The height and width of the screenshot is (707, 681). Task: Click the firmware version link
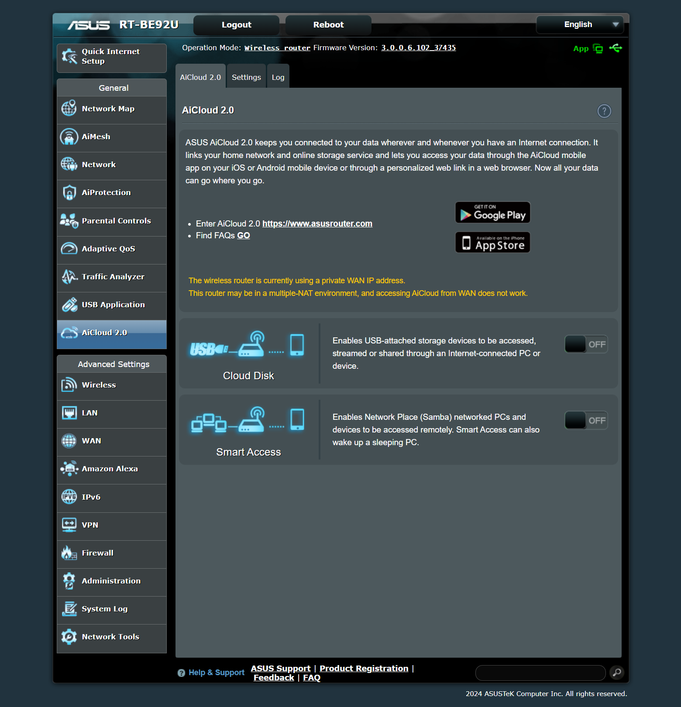(419, 48)
